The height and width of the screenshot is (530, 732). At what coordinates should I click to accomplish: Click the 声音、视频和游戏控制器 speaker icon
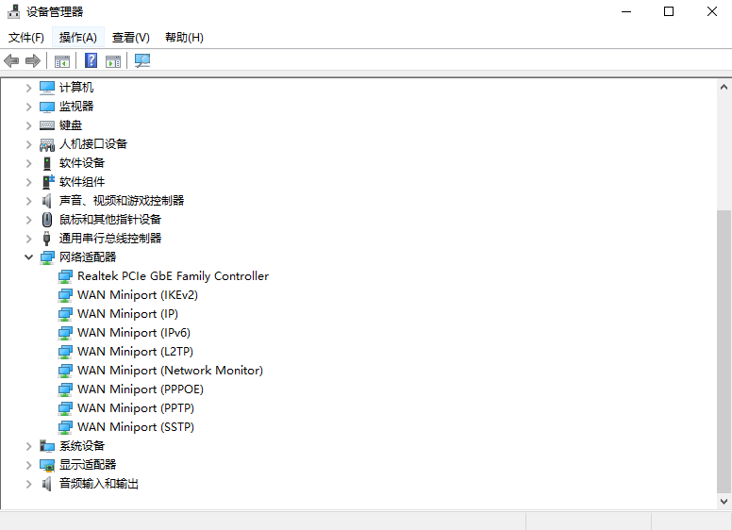46,201
